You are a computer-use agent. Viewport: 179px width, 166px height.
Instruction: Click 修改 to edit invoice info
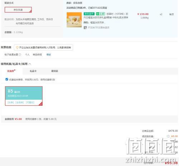coord(49,54)
